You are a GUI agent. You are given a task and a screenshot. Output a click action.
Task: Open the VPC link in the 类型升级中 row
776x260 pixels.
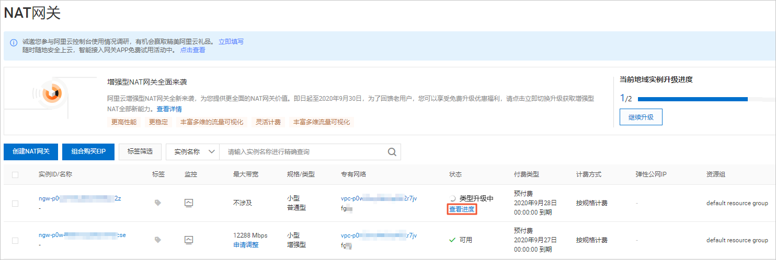[x=379, y=198]
